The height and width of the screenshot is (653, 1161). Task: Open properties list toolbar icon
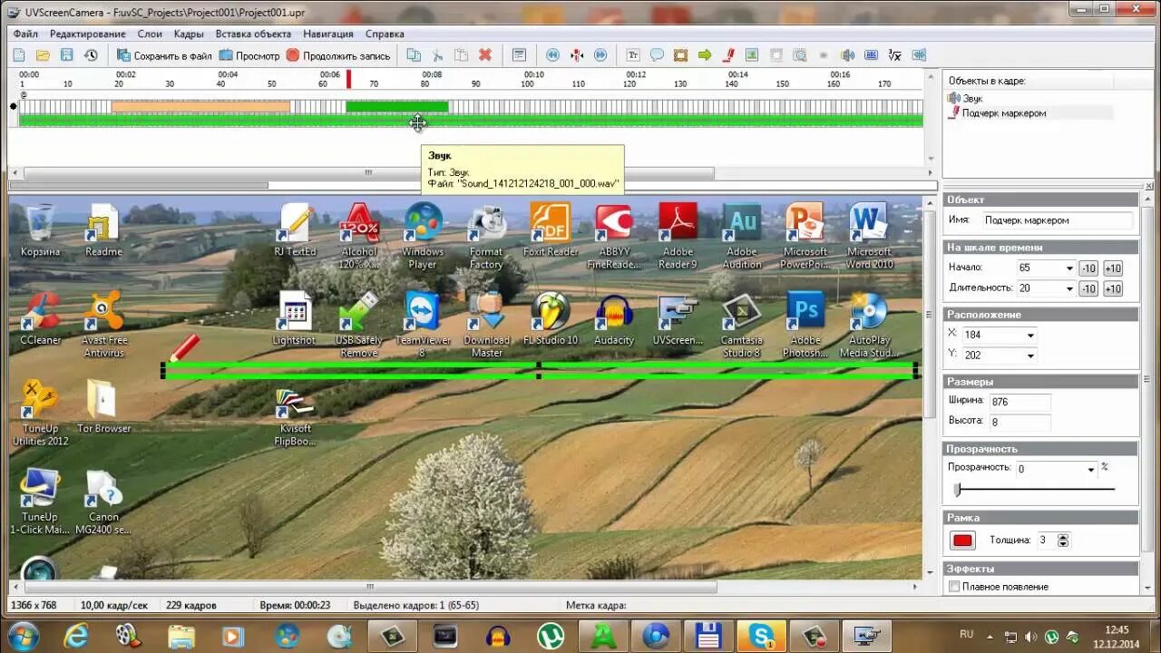(x=519, y=55)
